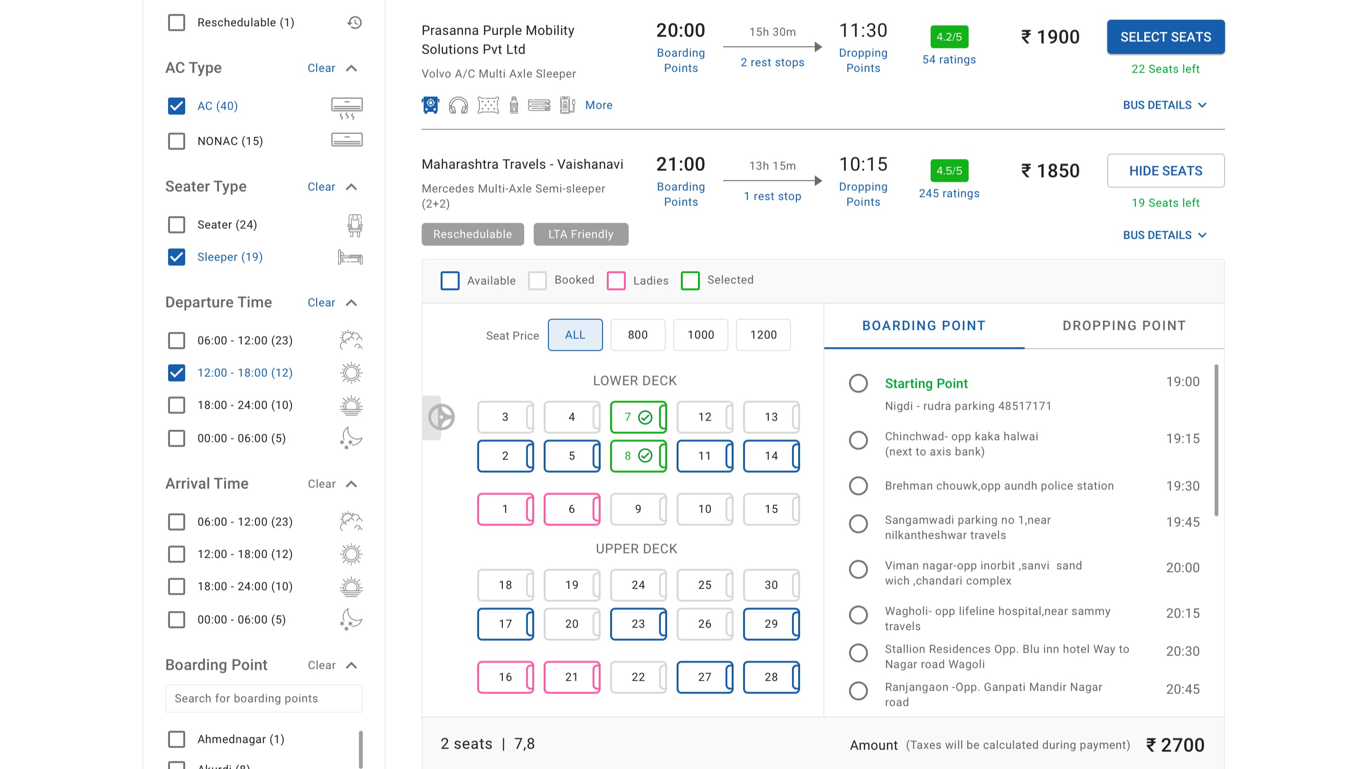Click the Reschedulable tag on Maharashtra Travels
The height and width of the screenshot is (769, 1367).
click(x=472, y=234)
